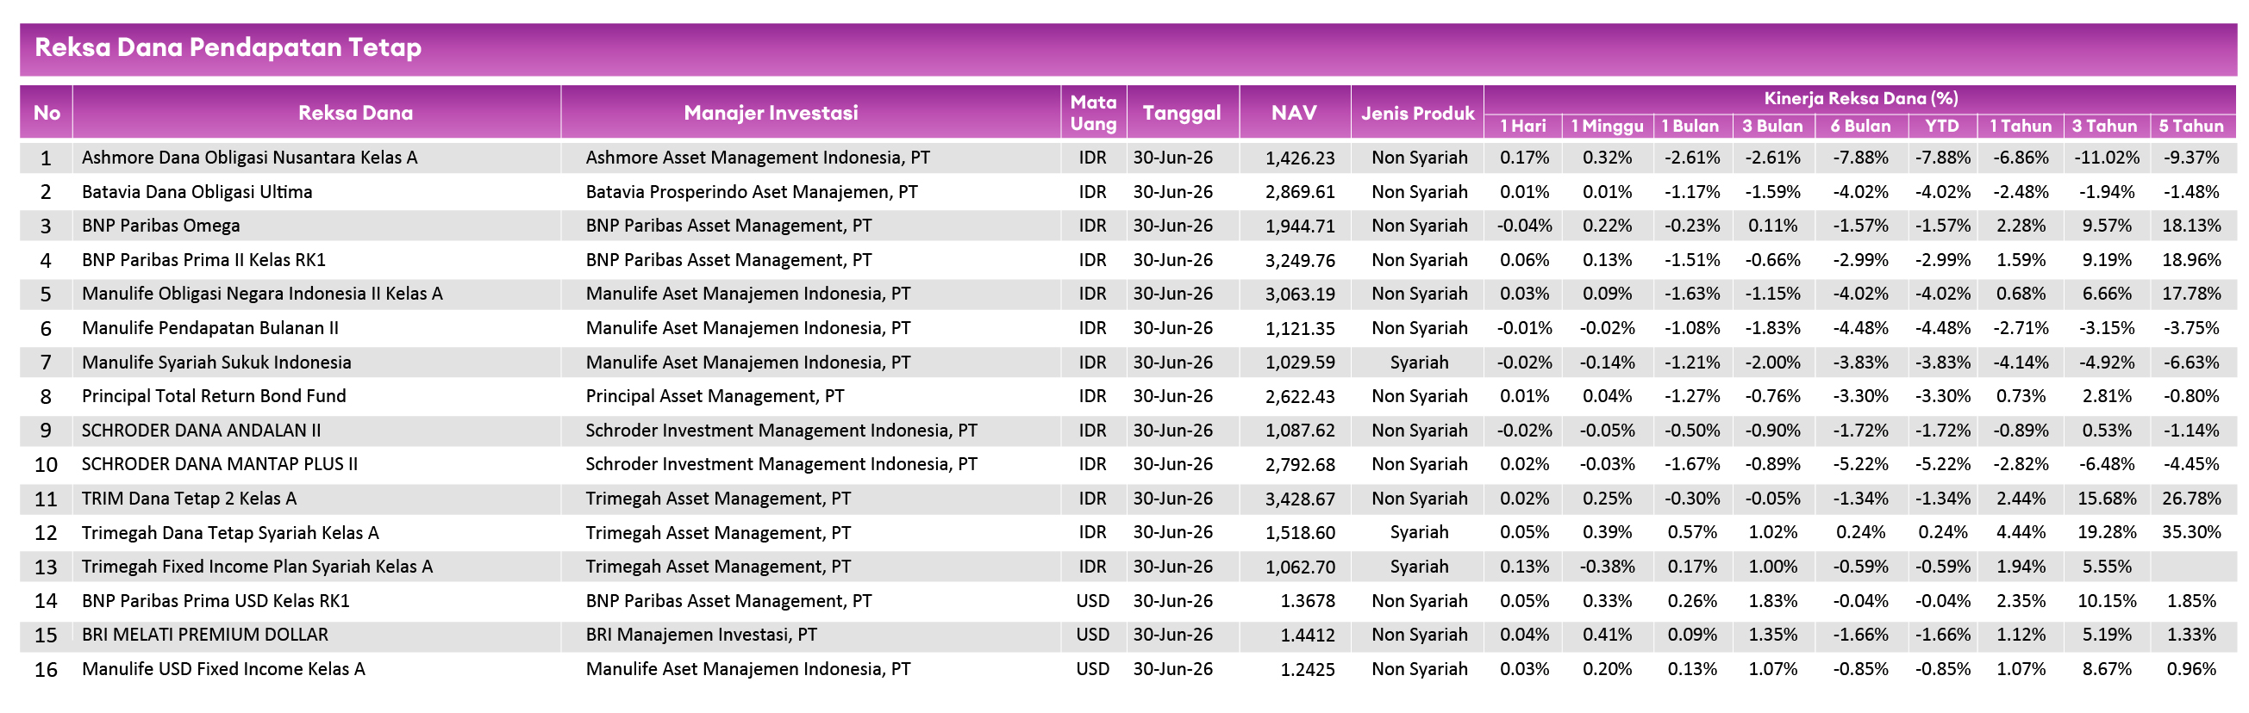This screenshot has height=713, width=2249.
Task: Select 'Manulife Pendapatan Bulanan II' fund name
Action: (x=209, y=328)
